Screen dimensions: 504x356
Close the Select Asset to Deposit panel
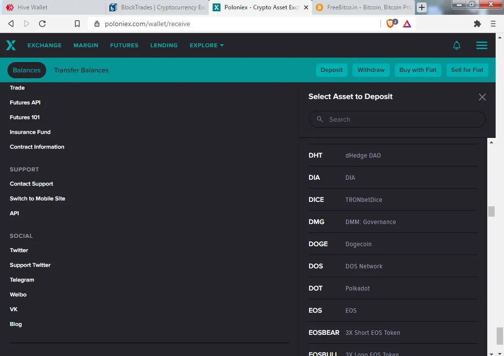[482, 97]
